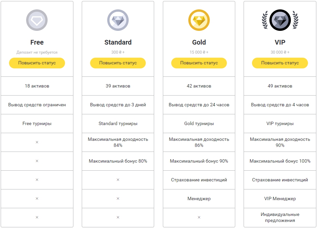Click the X in Gold column's last row
The width and height of the screenshot is (317, 228).
click(x=199, y=217)
